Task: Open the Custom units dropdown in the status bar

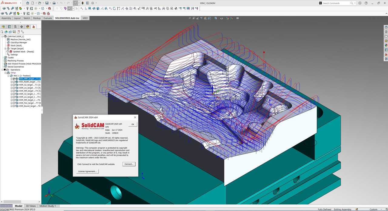Action: pos(381,209)
